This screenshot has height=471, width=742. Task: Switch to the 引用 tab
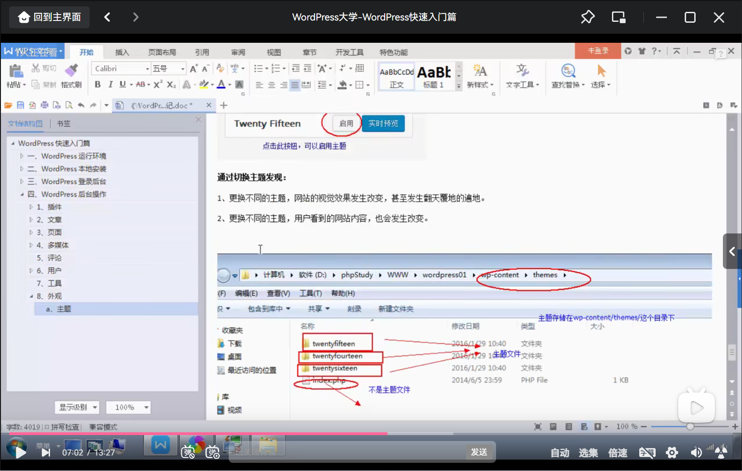202,52
